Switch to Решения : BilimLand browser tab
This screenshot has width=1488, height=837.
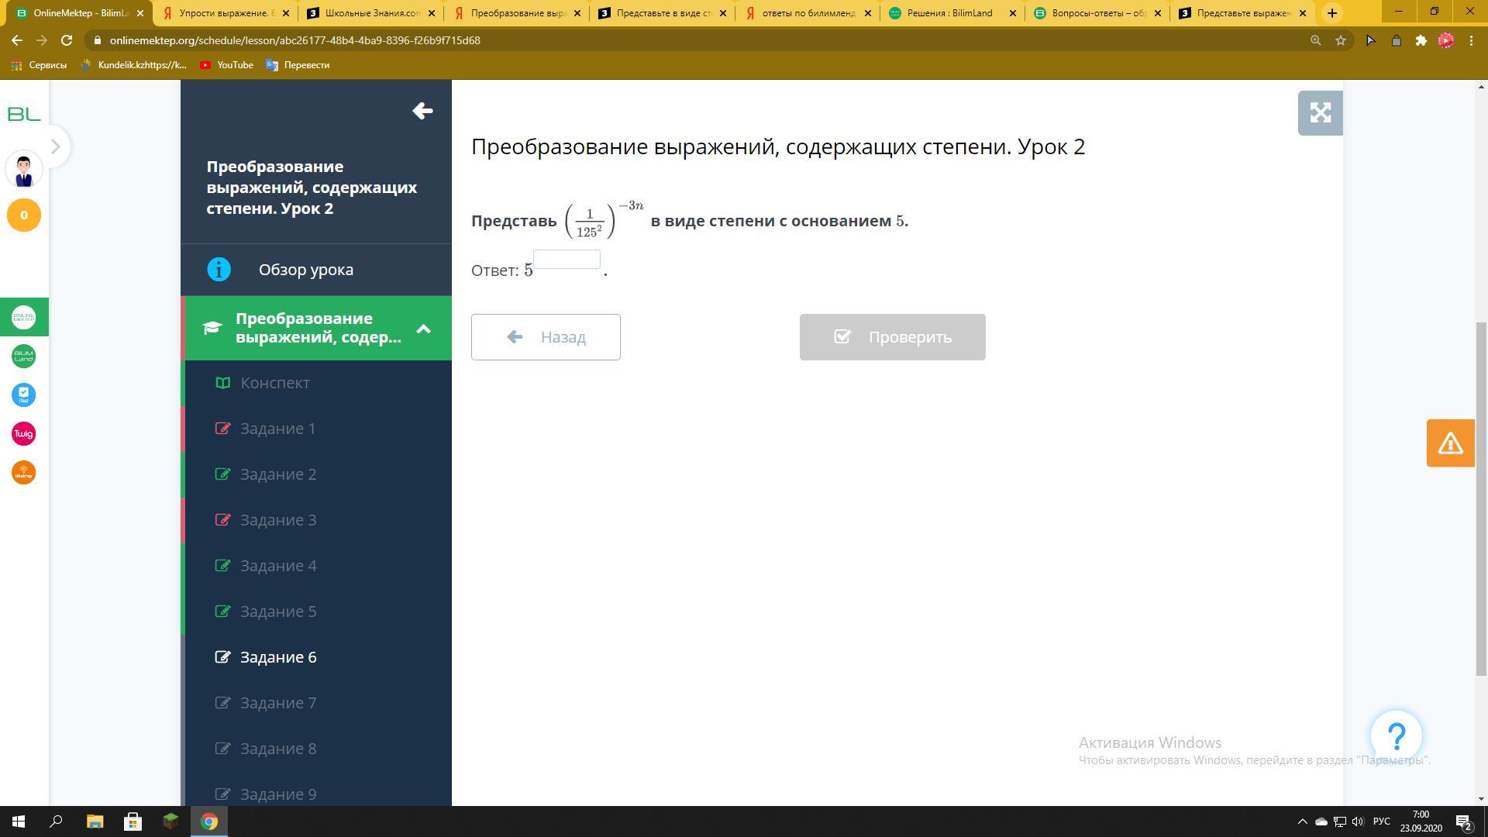click(951, 13)
